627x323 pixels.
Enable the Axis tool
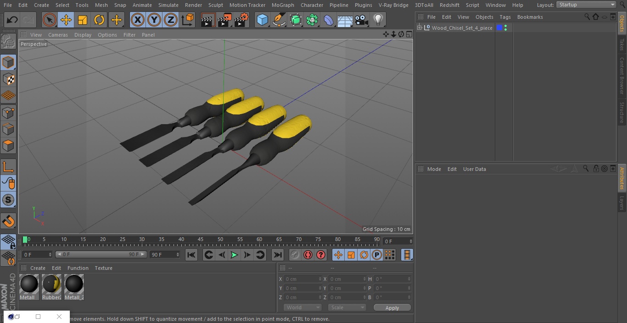point(8,167)
